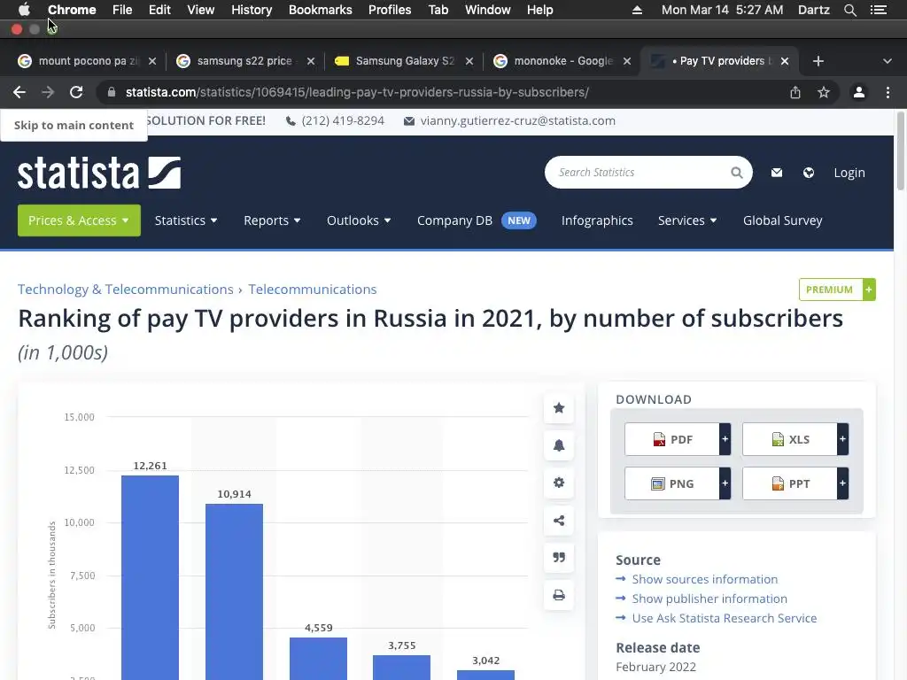
Task: Reload the page
Action: 76,92
